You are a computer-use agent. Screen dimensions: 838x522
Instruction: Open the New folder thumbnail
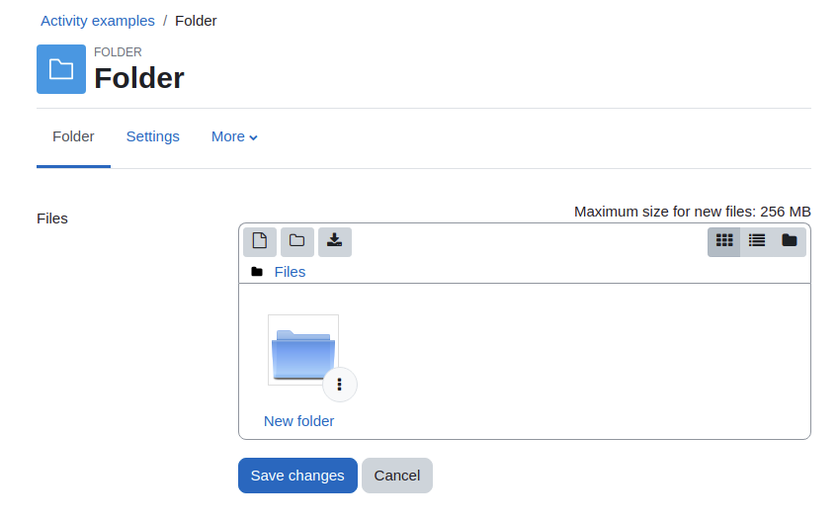[x=303, y=350]
